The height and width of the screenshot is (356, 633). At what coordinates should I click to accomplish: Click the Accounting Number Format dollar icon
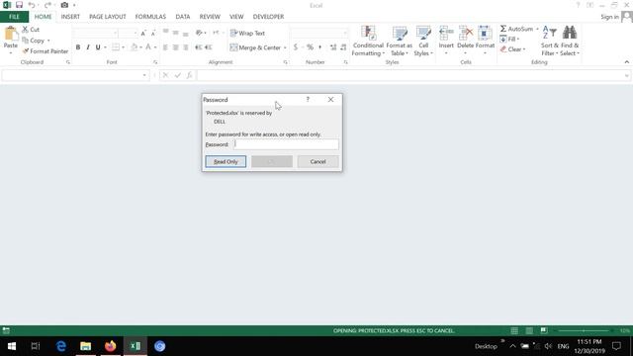(296, 47)
